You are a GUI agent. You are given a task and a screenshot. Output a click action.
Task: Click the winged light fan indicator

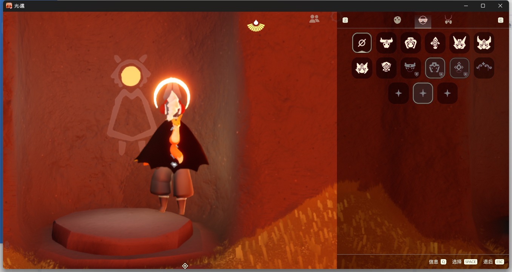coord(256,26)
